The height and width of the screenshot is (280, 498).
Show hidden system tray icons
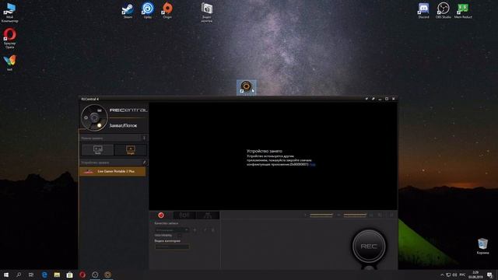point(442,275)
